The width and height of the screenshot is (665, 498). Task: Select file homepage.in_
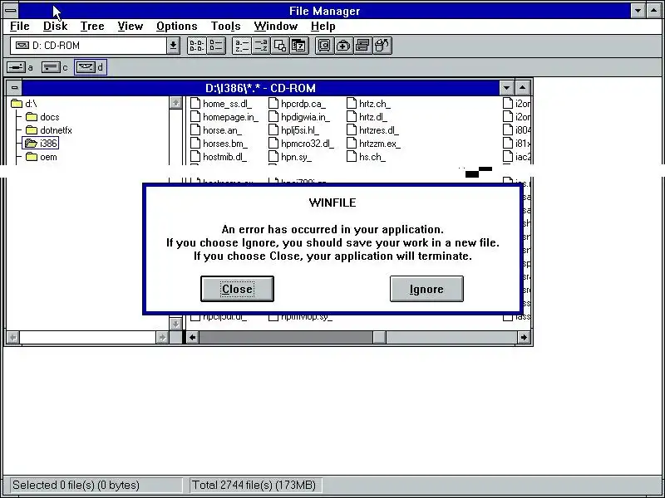click(x=224, y=117)
